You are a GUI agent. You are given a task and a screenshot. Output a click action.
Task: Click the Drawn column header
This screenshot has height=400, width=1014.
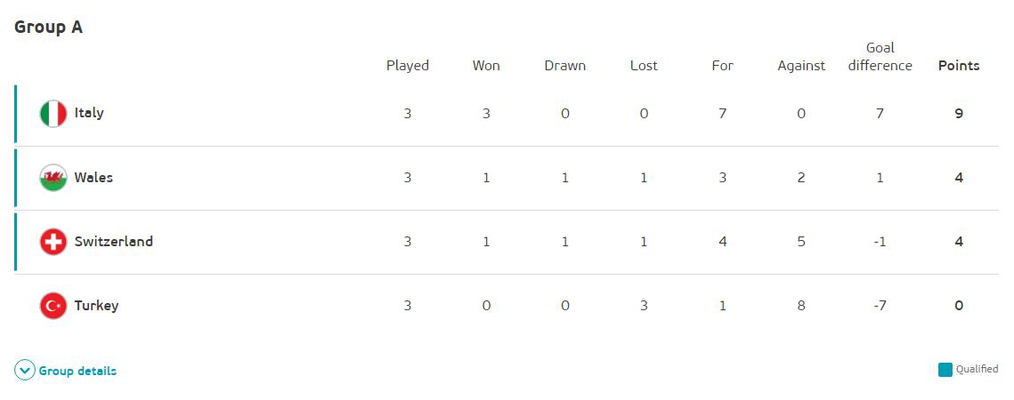click(x=565, y=66)
